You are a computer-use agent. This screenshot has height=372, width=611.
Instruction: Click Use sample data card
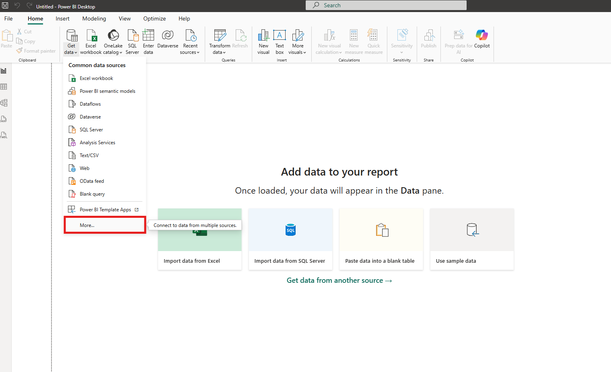(472, 239)
